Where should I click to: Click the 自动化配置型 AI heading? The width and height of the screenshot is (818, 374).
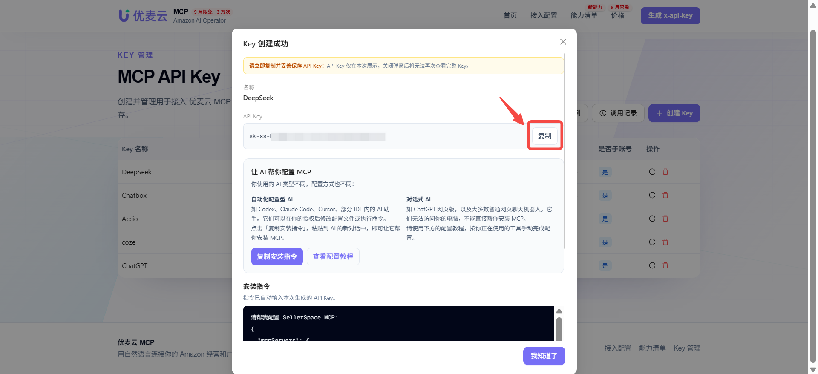tap(272, 199)
